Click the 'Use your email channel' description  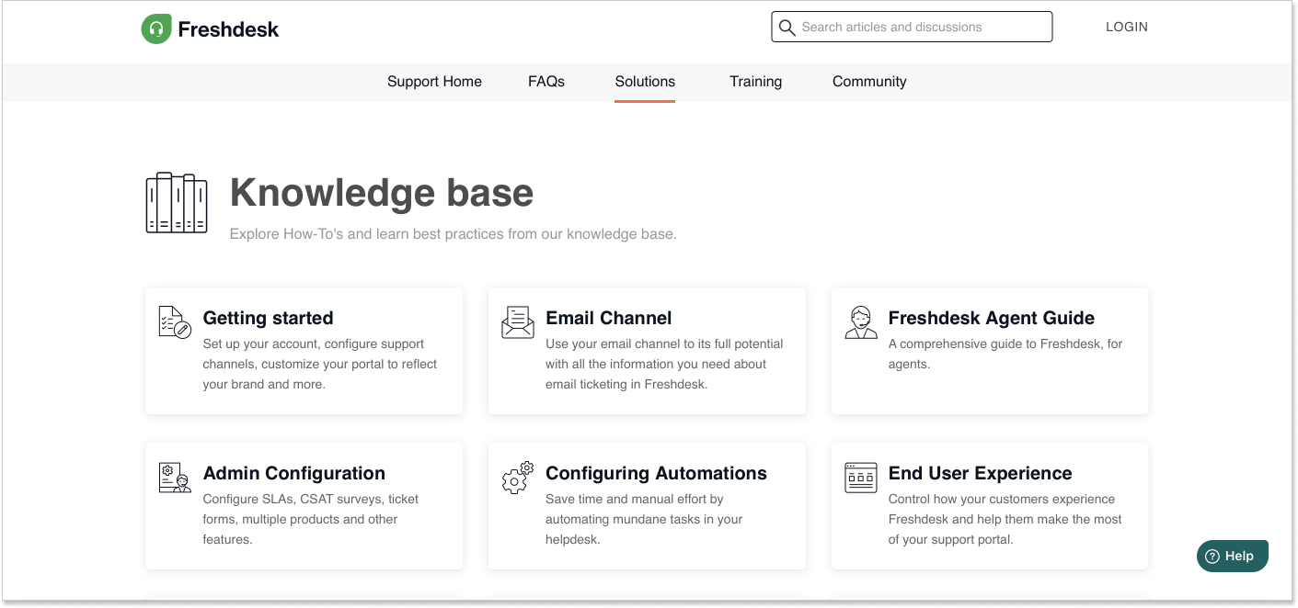click(x=664, y=364)
